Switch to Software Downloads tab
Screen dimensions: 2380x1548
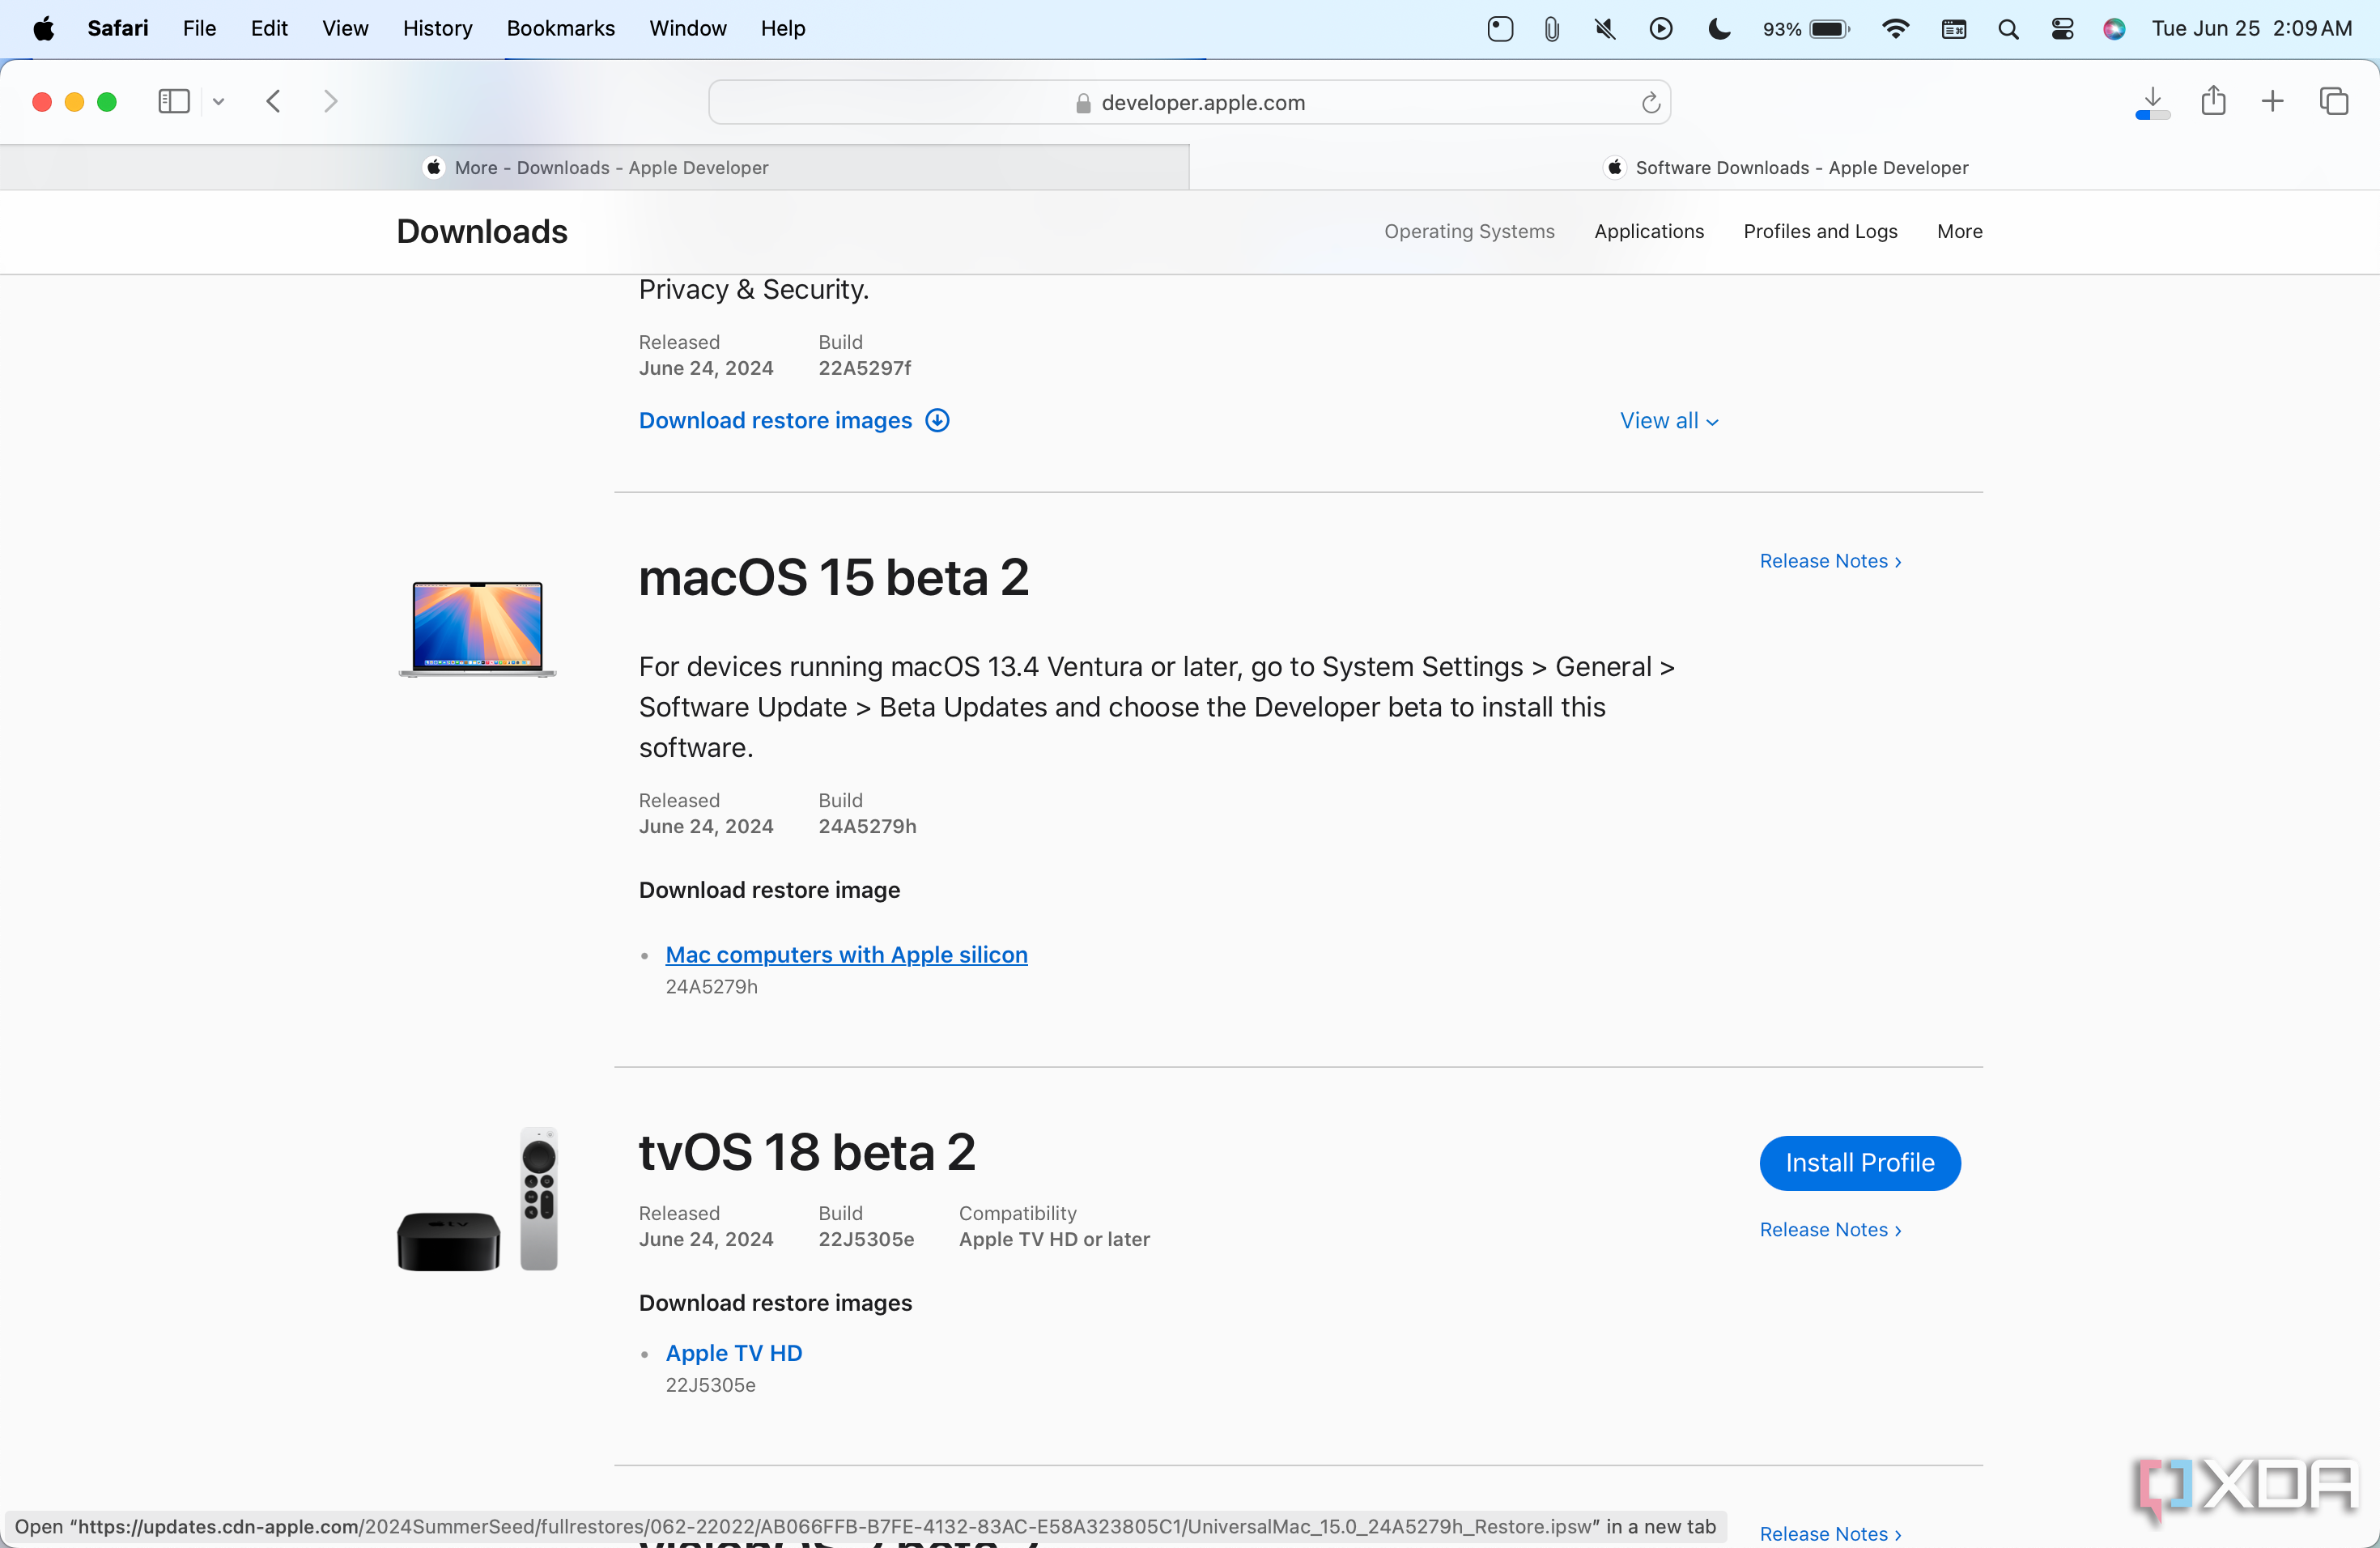point(1785,167)
